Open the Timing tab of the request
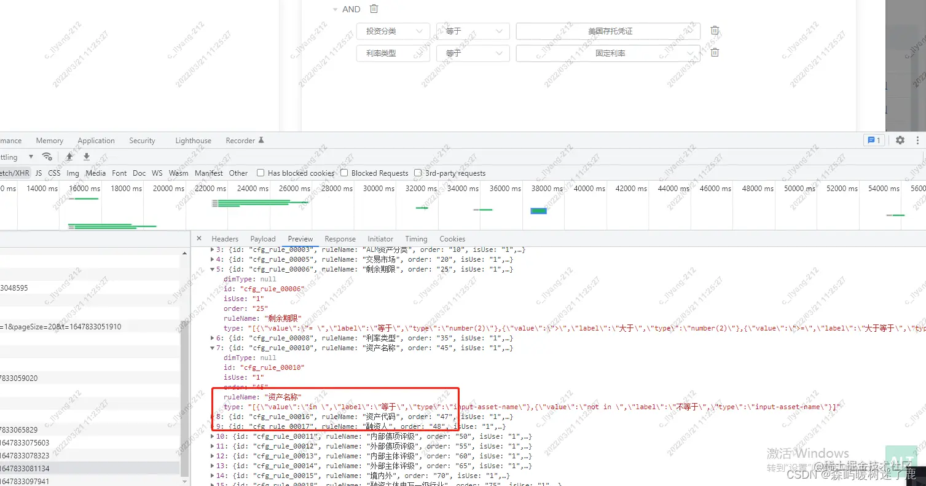Screen dimensions: 926x486 point(416,239)
